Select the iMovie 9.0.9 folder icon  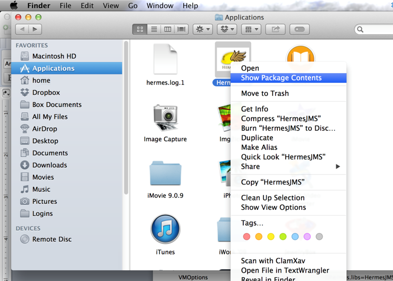point(165,174)
